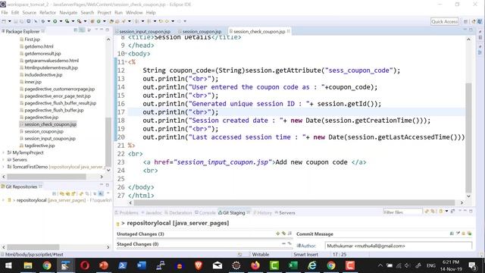Click Collapse All icon in Package Explorer

[76, 30]
